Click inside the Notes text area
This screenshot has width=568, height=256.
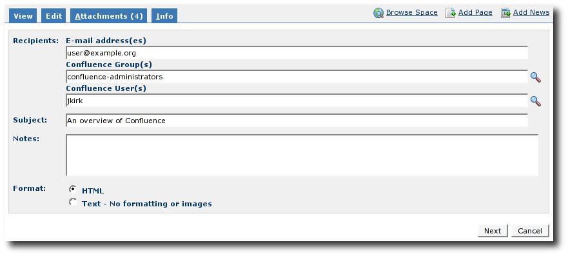click(x=302, y=155)
